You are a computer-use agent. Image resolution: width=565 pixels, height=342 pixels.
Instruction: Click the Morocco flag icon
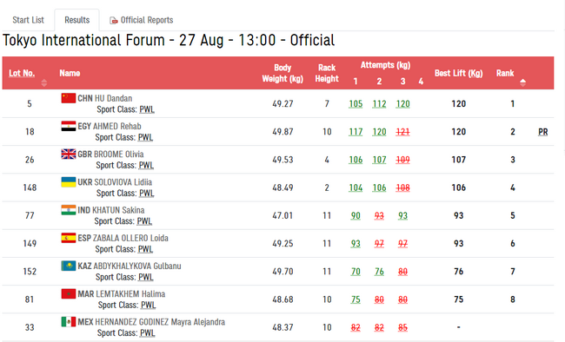(x=69, y=293)
